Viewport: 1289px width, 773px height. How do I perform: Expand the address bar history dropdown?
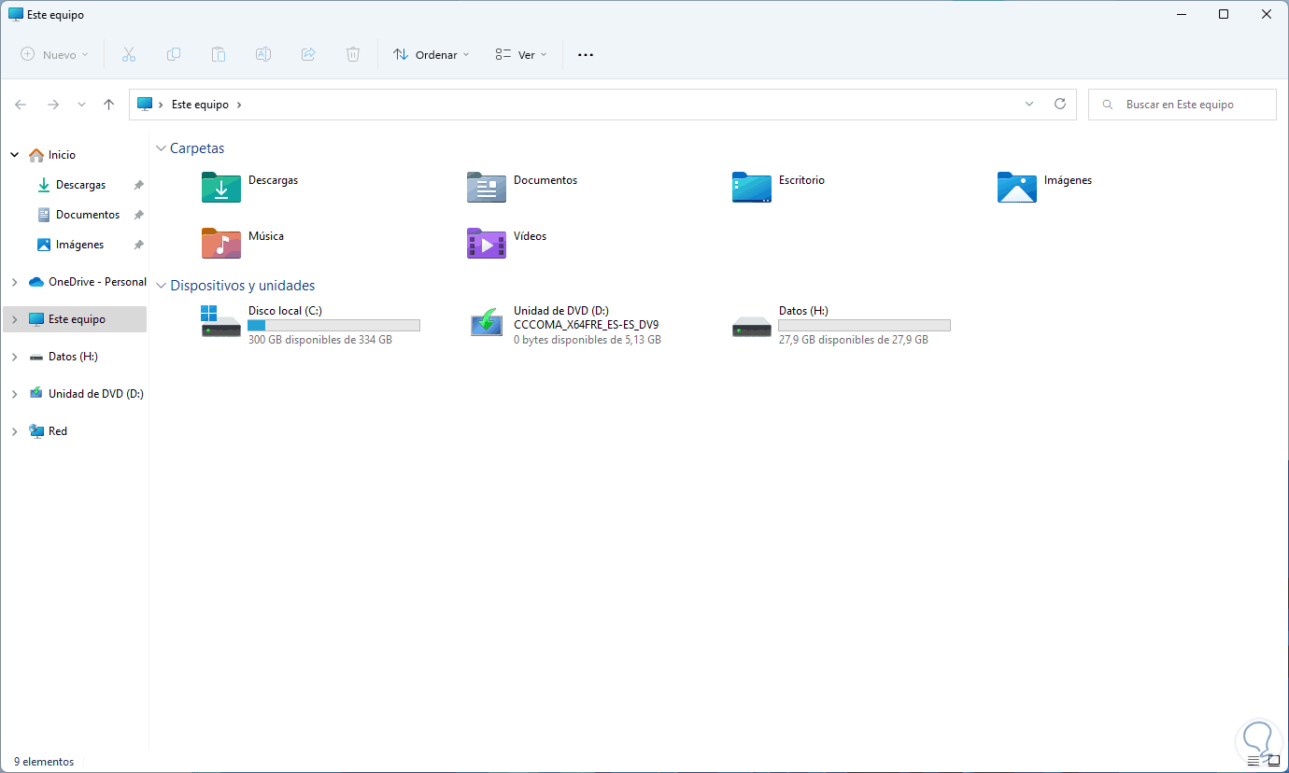coord(1029,105)
